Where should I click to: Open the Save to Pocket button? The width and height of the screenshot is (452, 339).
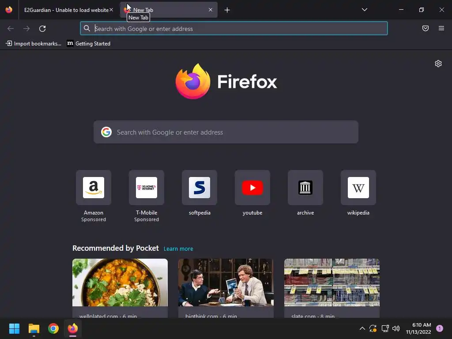pos(425,28)
